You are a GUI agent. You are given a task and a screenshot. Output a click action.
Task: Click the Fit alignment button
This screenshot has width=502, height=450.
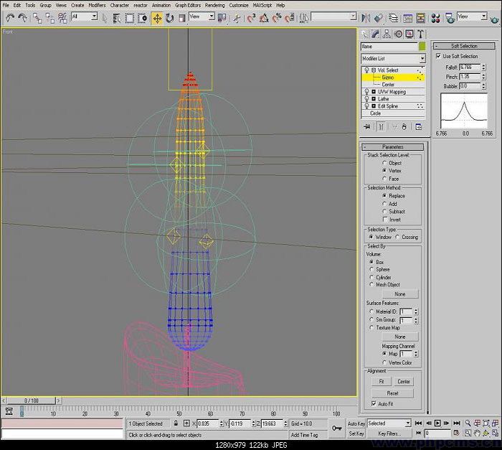tap(382, 381)
